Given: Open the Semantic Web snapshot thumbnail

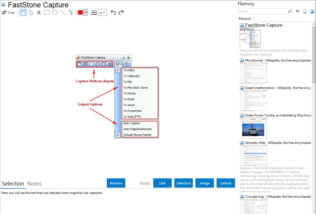Looking at the screenshot, I should 253,155.
